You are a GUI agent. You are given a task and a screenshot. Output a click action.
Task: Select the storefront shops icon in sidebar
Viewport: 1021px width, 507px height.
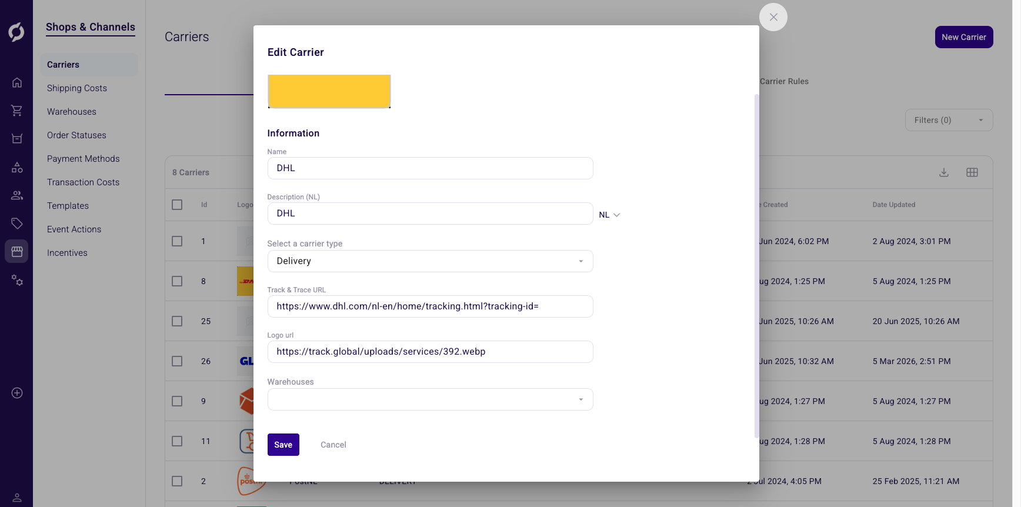pyautogui.click(x=17, y=252)
